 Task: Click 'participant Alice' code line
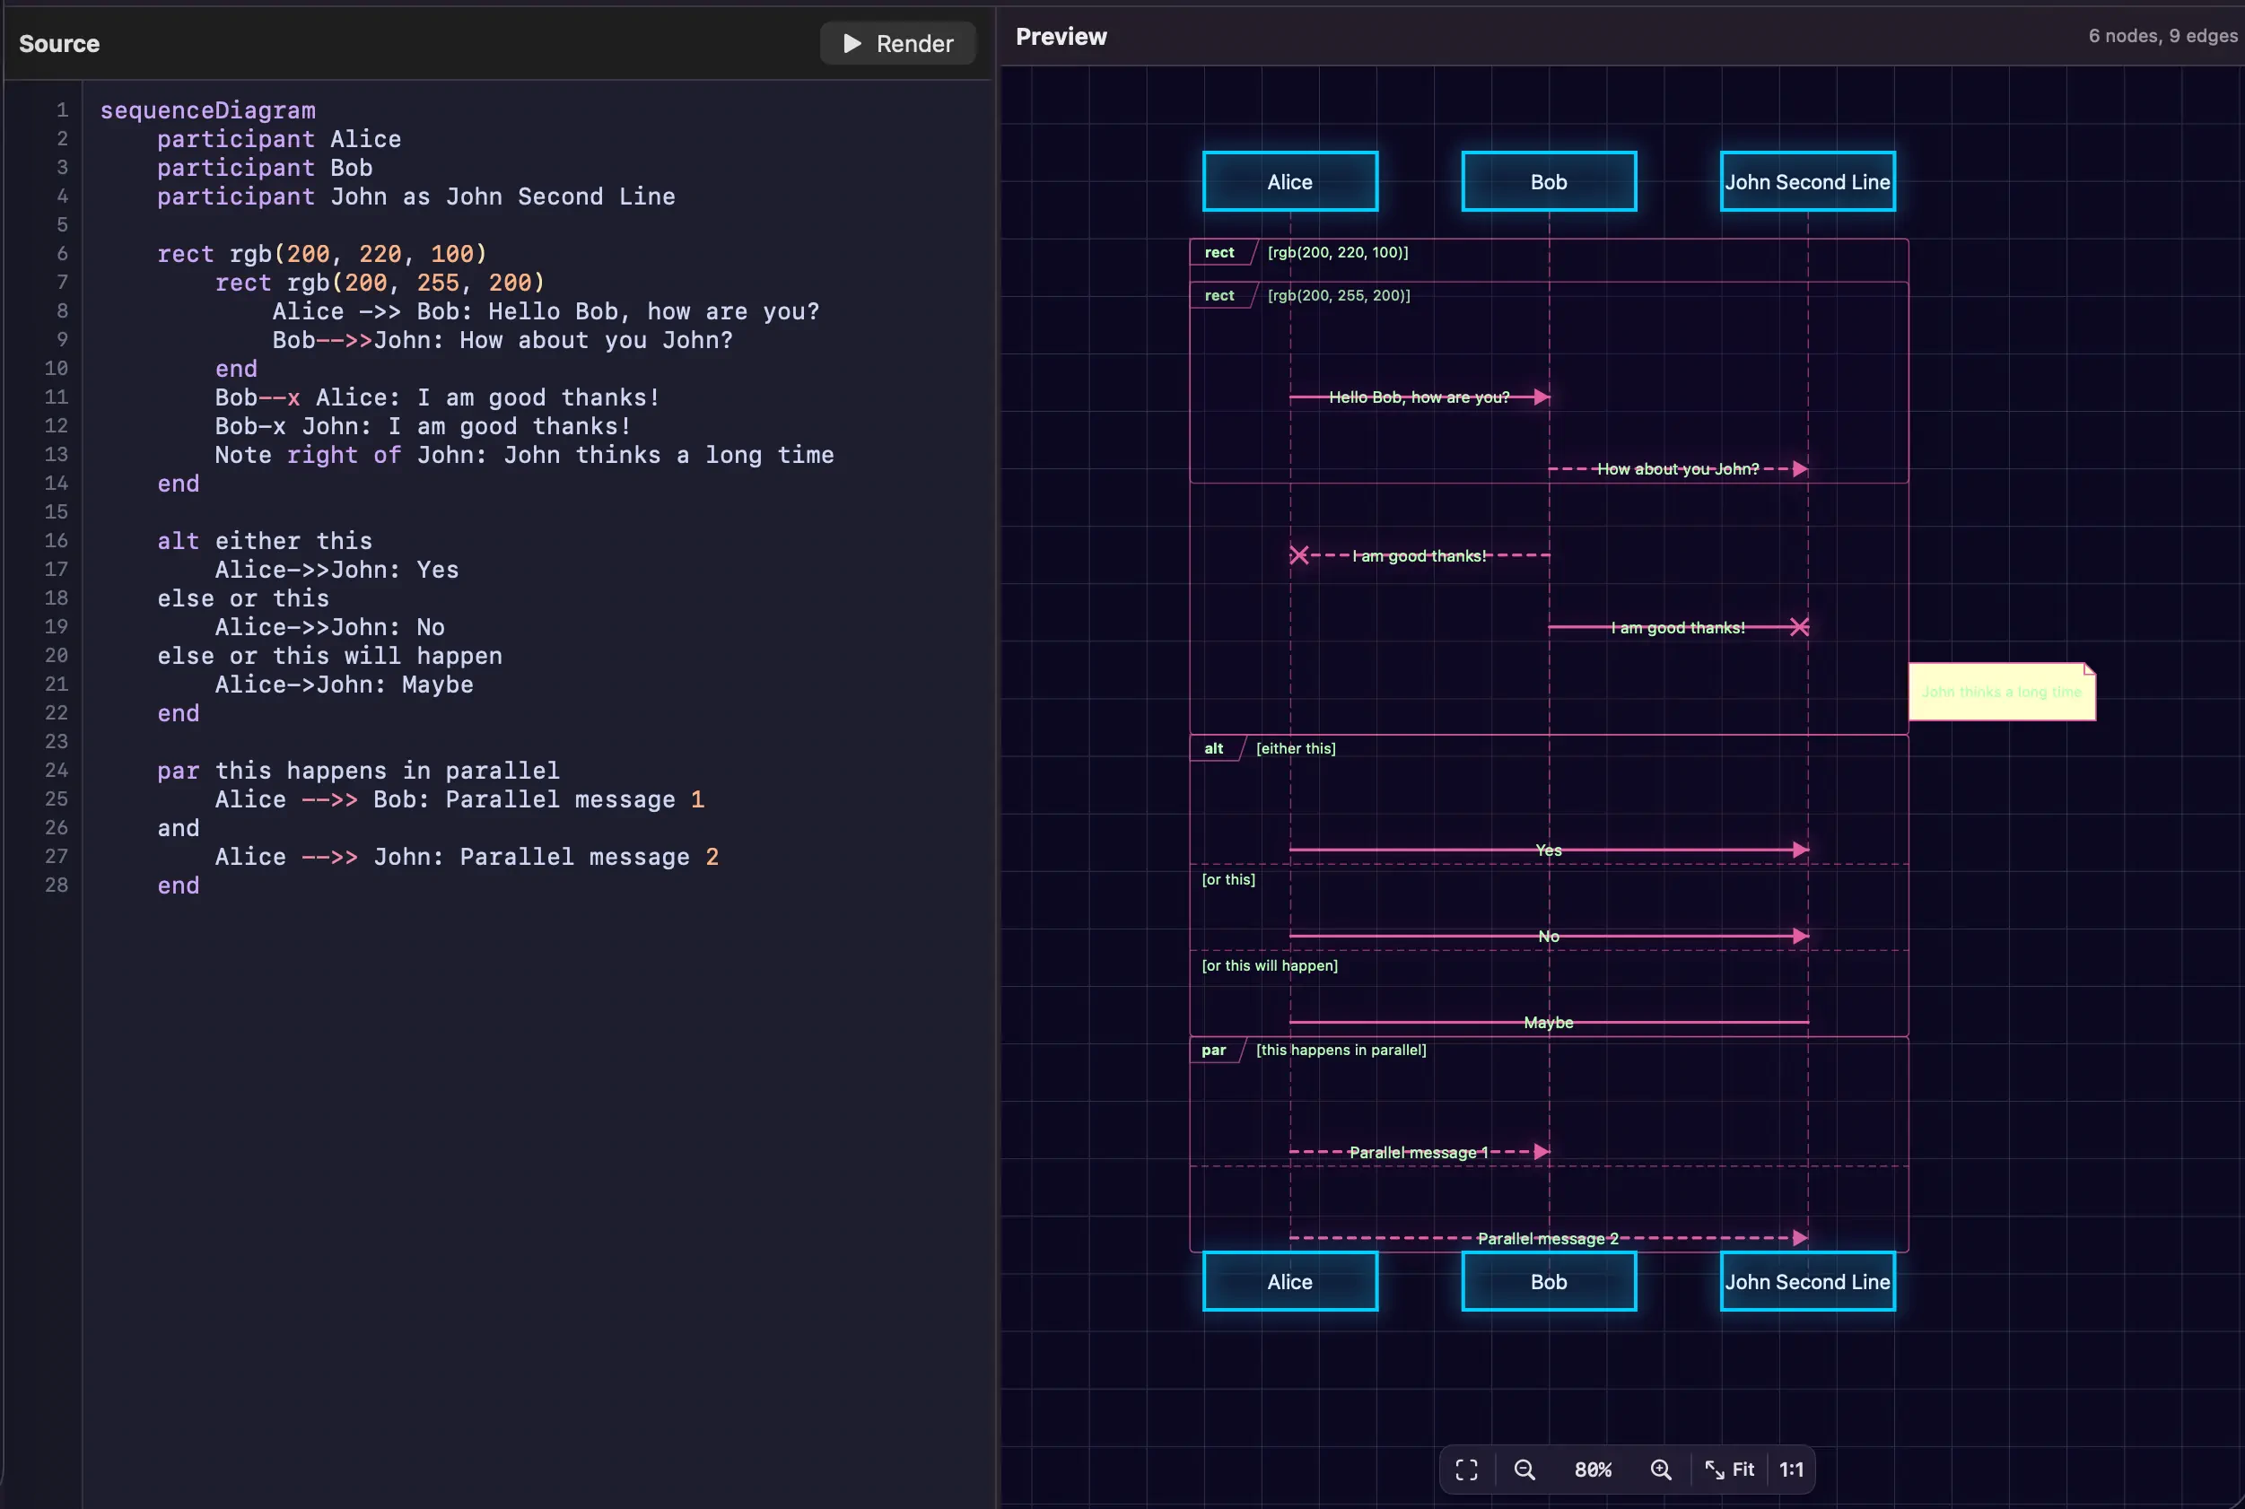click(x=279, y=140)
